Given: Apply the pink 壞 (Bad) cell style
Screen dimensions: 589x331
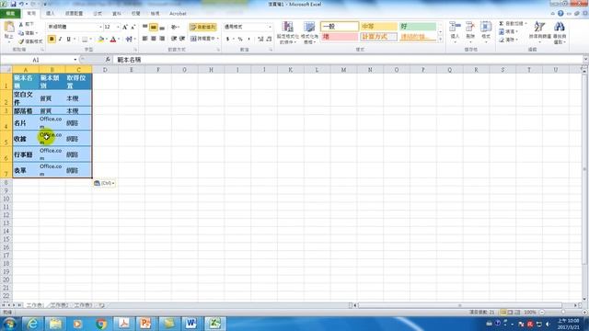Looking at the screenshot, I should [x=340, y=37].
